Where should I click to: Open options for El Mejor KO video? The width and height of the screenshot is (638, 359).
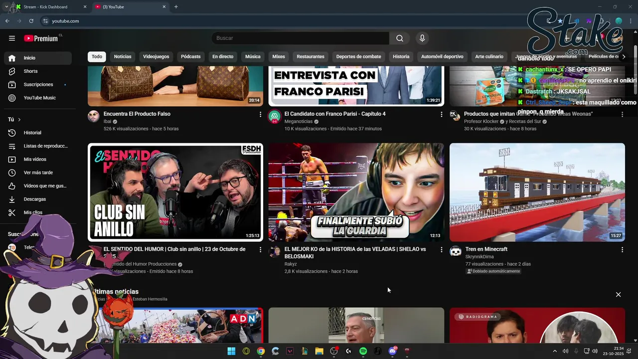click(441, 249)
